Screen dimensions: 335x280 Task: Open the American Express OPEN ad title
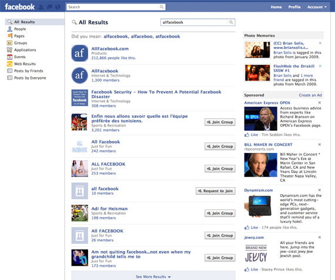pos(267,103)
